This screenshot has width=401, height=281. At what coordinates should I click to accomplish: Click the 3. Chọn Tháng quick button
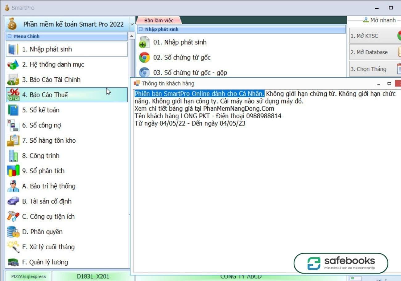pyautogui.click(x=375, y=69)
